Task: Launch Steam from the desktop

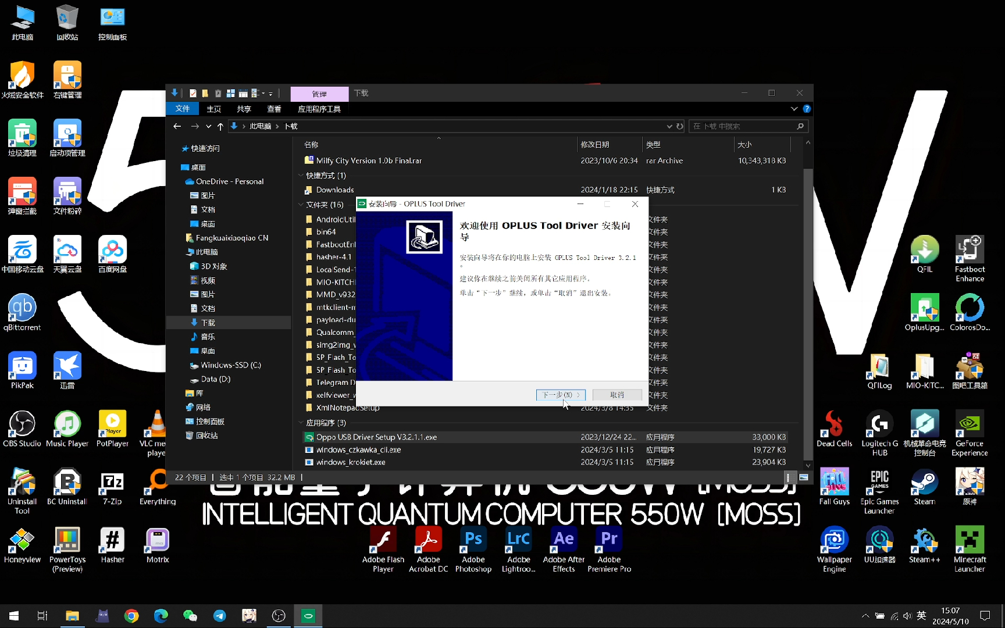Action: tap(924, 487)
